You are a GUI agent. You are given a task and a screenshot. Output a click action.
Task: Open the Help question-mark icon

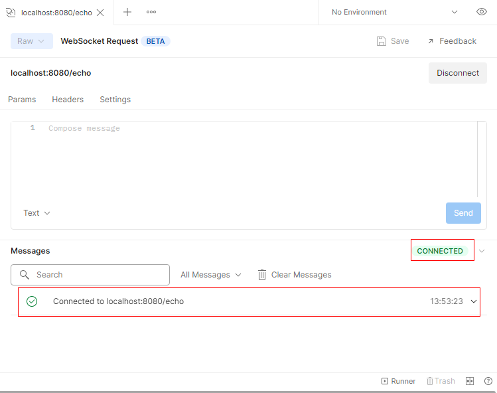pyautogui.click(x=488, y=381)
